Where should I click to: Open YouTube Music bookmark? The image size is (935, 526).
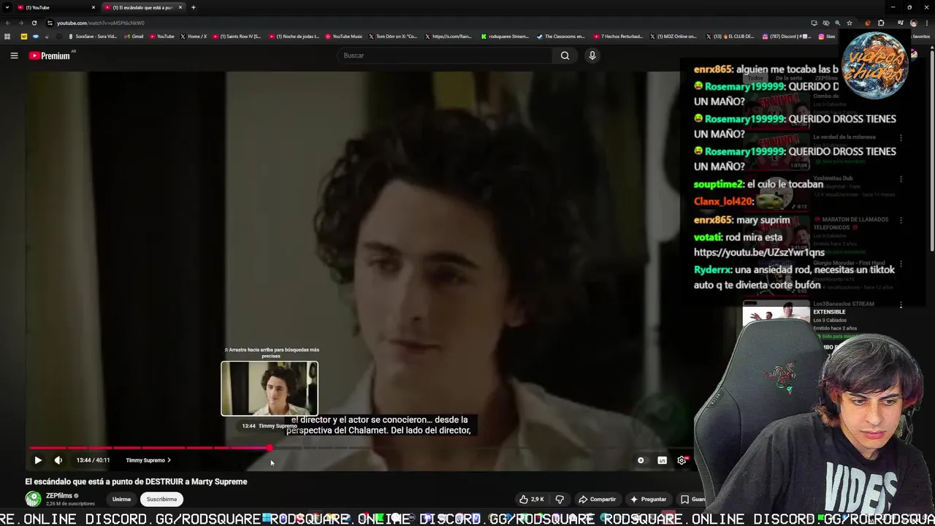(x=344, y=37)
